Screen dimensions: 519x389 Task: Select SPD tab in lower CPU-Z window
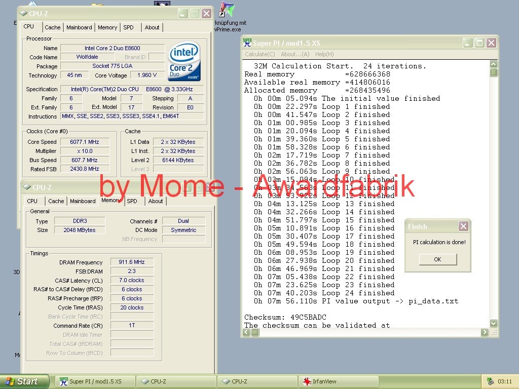pos(132,201)
